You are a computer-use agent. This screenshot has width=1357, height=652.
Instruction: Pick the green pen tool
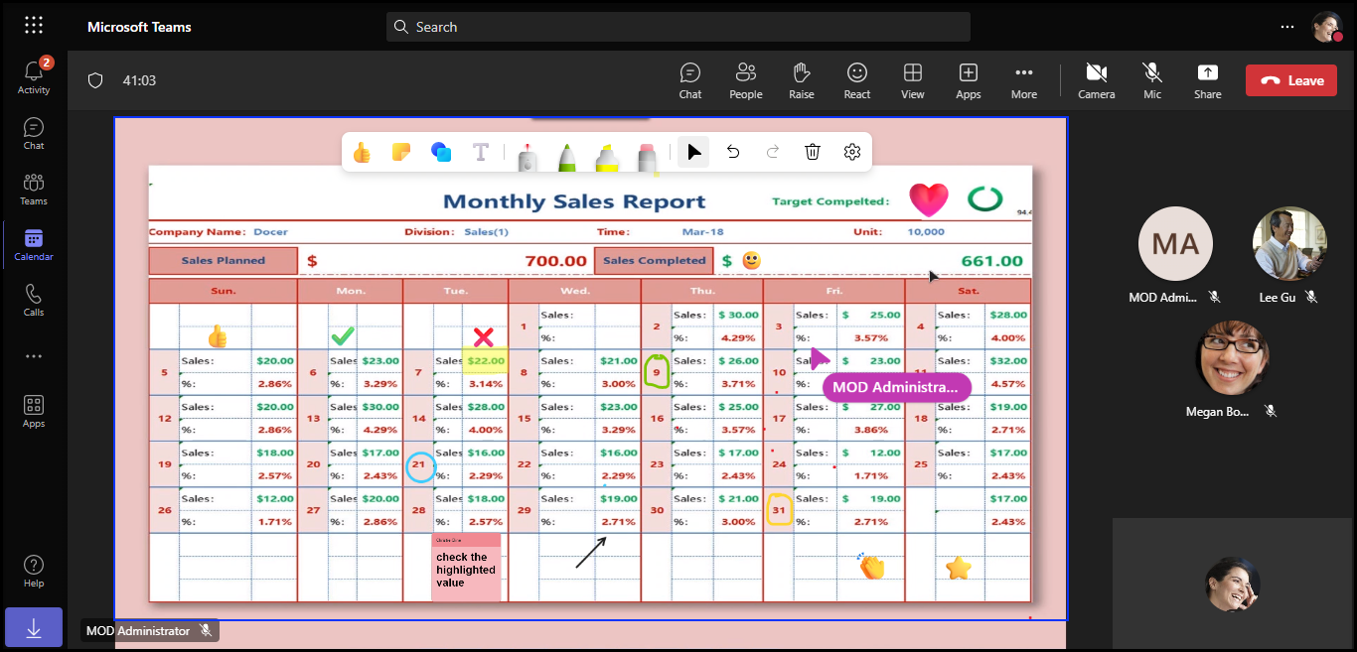(566, 155)
